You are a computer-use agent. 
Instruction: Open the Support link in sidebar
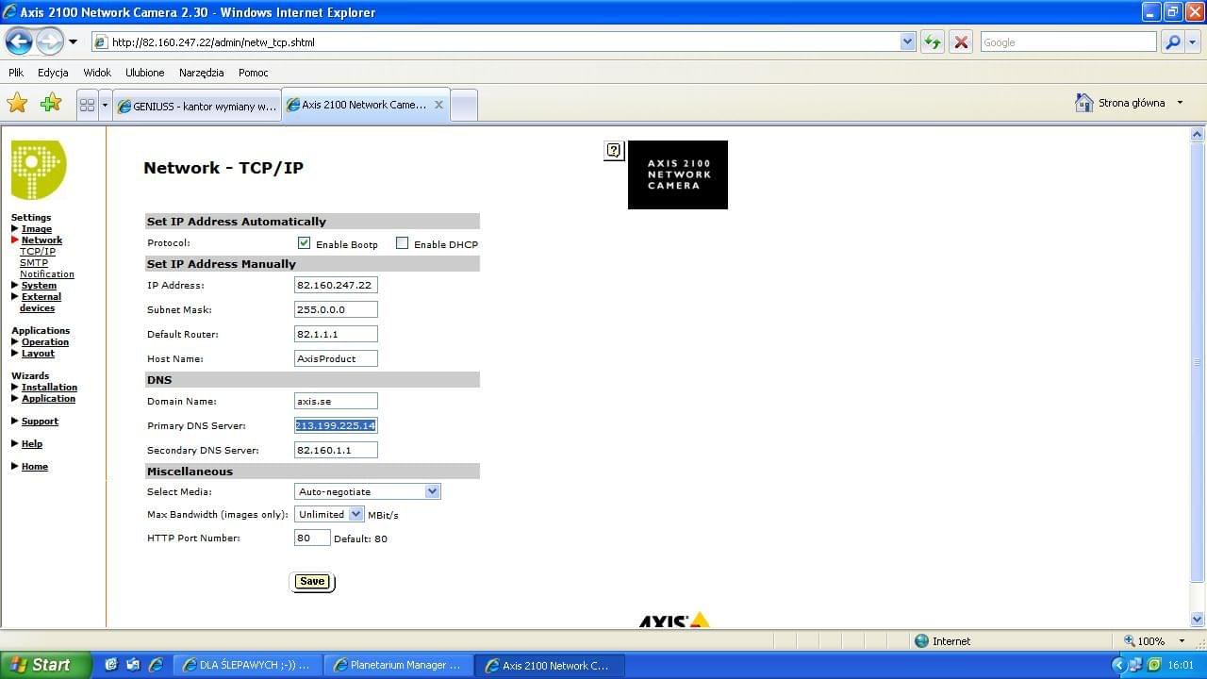(40, 422)
